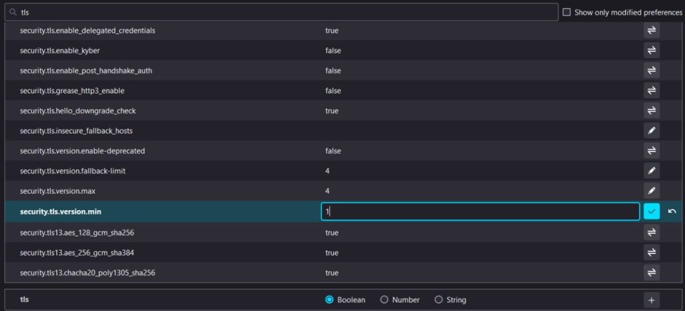
Task: Toggle security.tls.enable_post_handshake_auth button
Action: (x=651, y=71)
